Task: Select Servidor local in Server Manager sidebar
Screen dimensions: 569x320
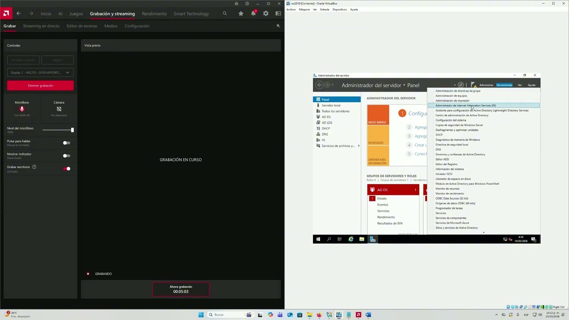Action: (x=331, y=105)
